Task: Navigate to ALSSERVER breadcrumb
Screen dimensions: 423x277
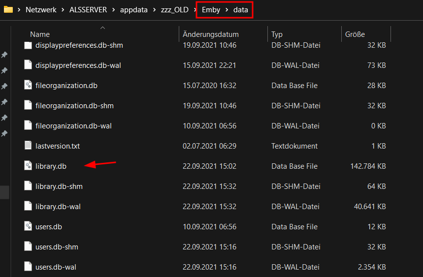Action: [88, 10]
